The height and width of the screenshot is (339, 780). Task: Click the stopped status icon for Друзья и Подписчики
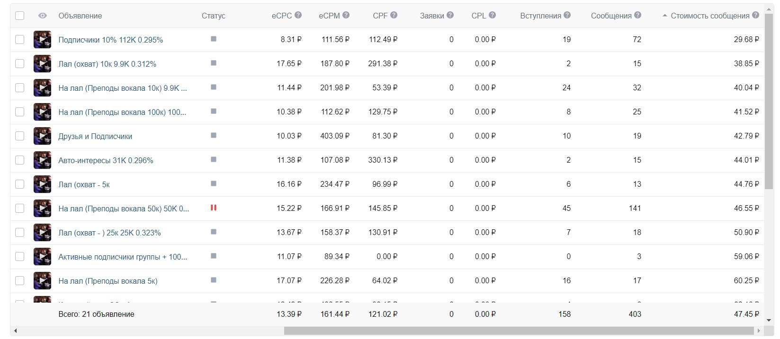point(214,135)
